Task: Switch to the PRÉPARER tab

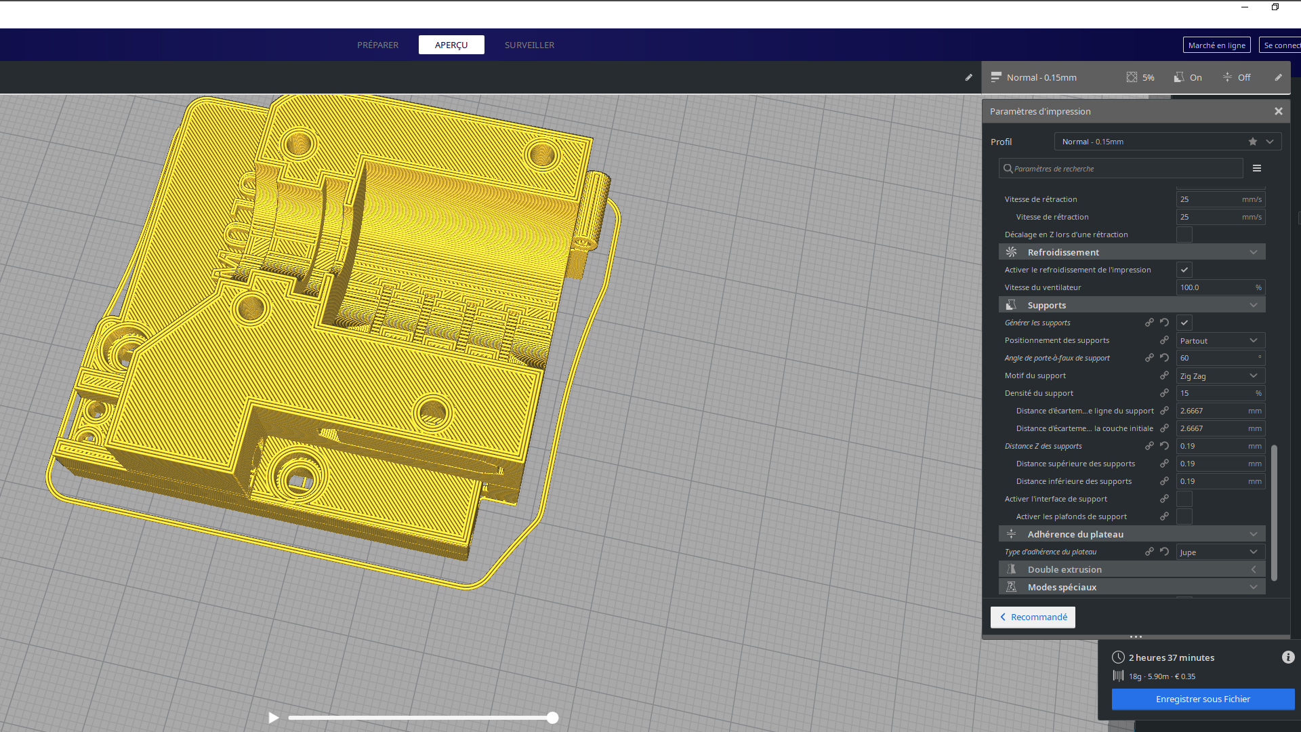Action: tap(377, 45)
